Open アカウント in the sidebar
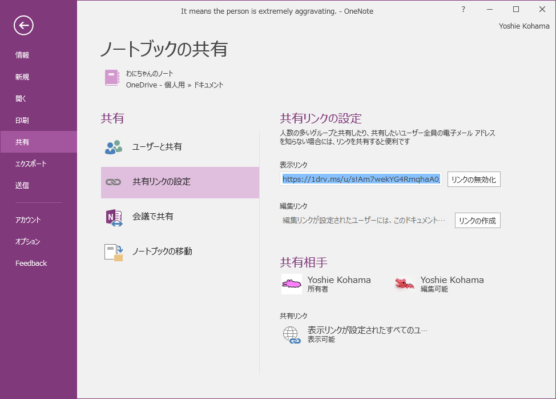The image size is (556, 399). pyautogui.click(x=38, y=220)
